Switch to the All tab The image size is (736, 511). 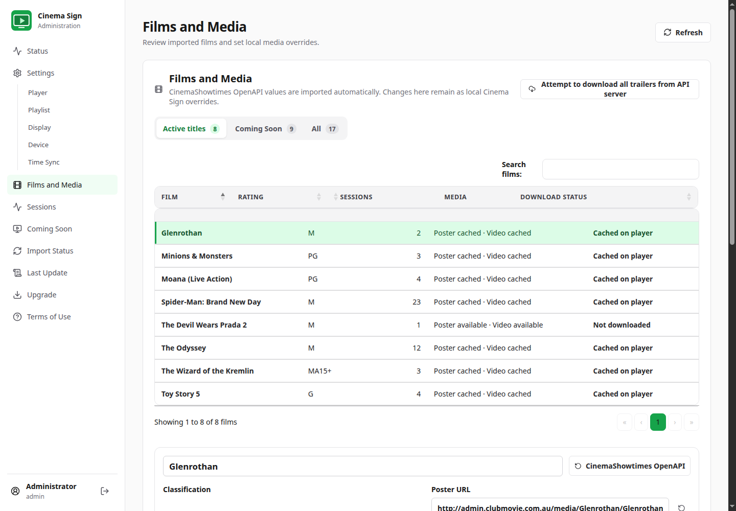[325, 129]
